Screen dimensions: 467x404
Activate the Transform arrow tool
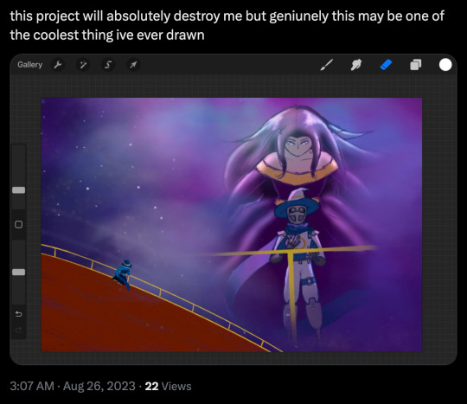tap(133, 65)
